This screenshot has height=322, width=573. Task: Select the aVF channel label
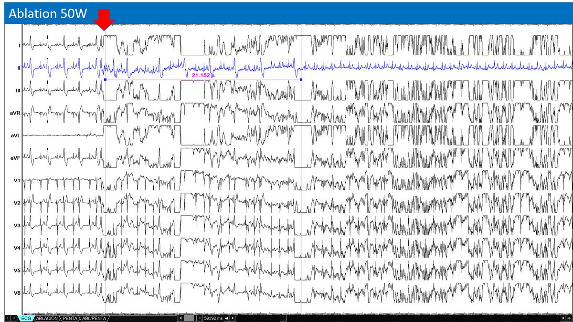point(16,158)
